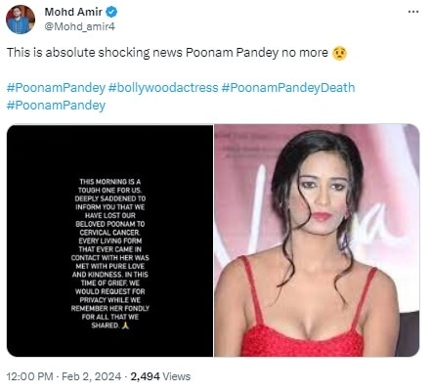Click the worried face emoji in the tweet

pyautogui.click(x=339, y=53)
